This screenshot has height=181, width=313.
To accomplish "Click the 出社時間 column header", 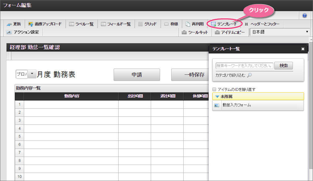I will pos(135,96).
